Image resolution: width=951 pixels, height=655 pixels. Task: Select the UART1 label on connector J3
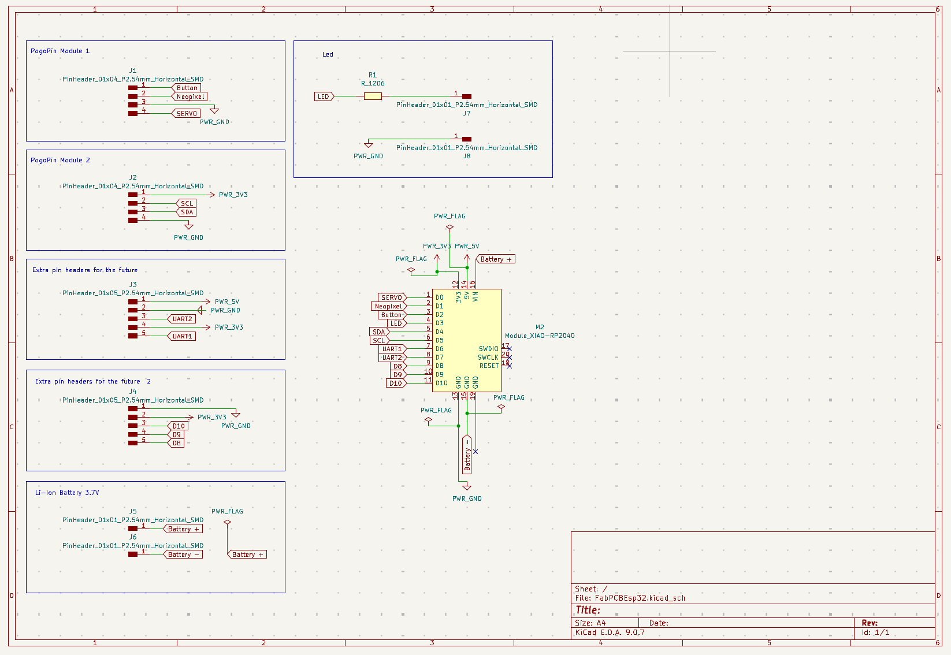tap(181, 336)
